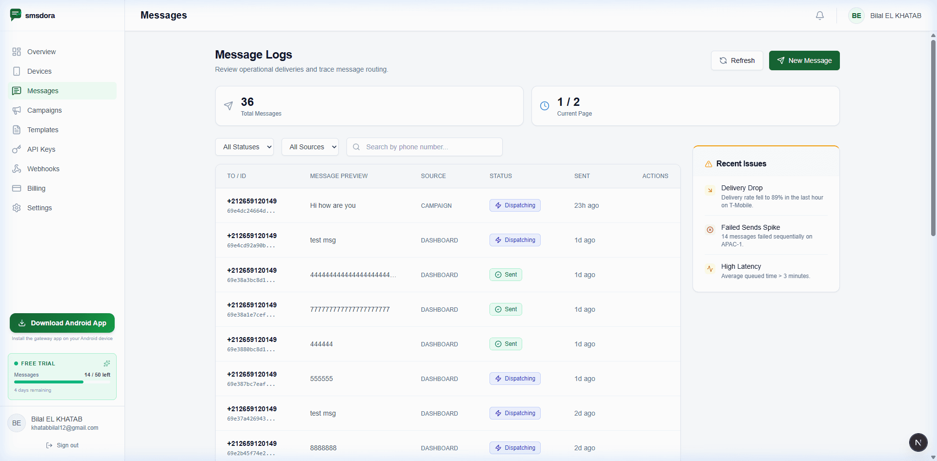Click the Billing card icon
Image resolution: width=937 pixels, height=461 pixels.
(17, 188)
